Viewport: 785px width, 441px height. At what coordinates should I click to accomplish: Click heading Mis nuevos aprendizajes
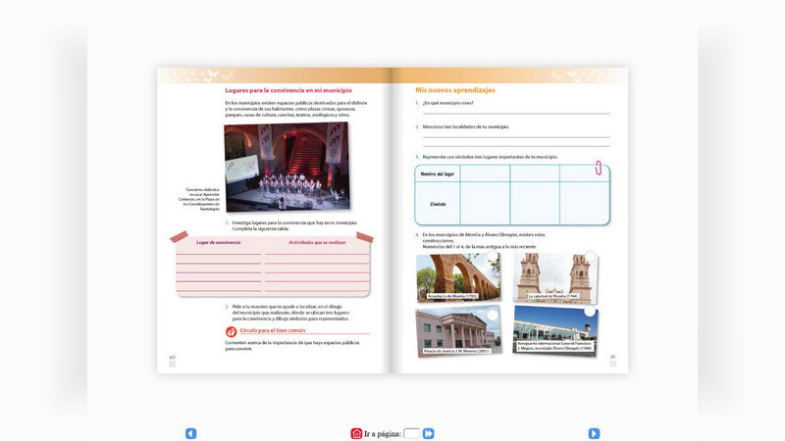click(x=455, y=90)
